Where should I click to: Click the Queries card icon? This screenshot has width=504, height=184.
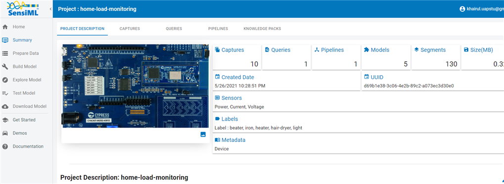click(267, 50)
